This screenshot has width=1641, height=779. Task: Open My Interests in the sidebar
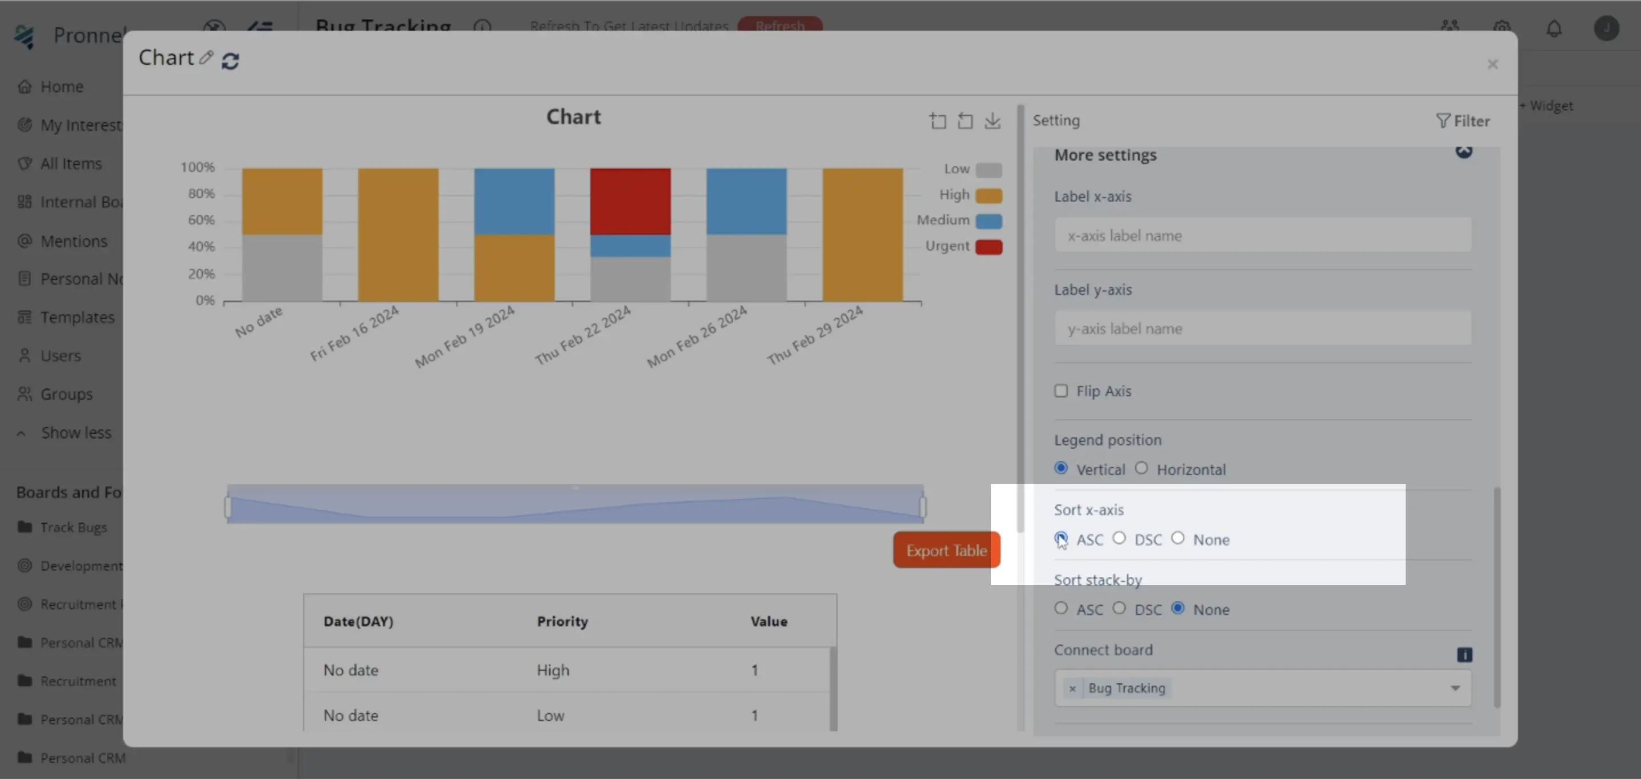click(x=70, y=125)
